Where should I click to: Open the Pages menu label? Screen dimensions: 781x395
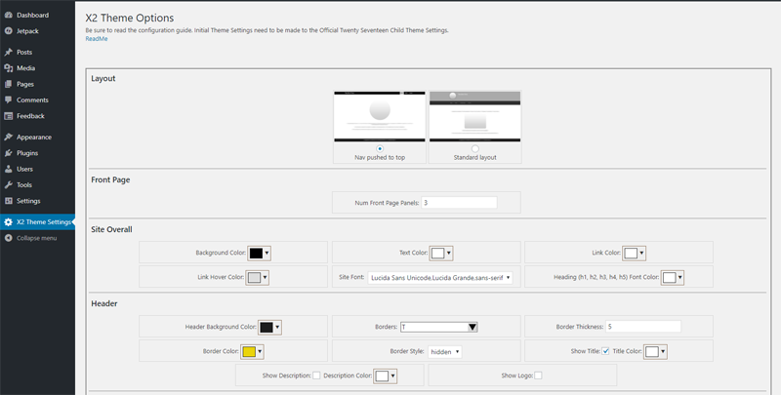point(25,84)
